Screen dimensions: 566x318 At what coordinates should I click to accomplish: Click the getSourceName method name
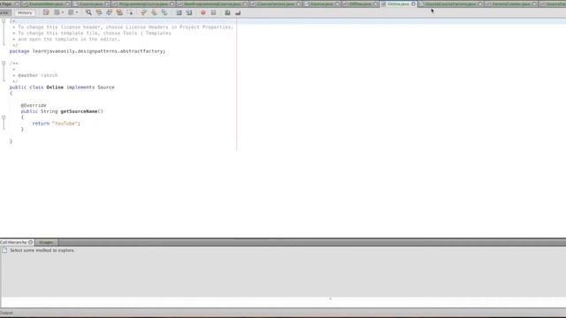tap(79, 111)
